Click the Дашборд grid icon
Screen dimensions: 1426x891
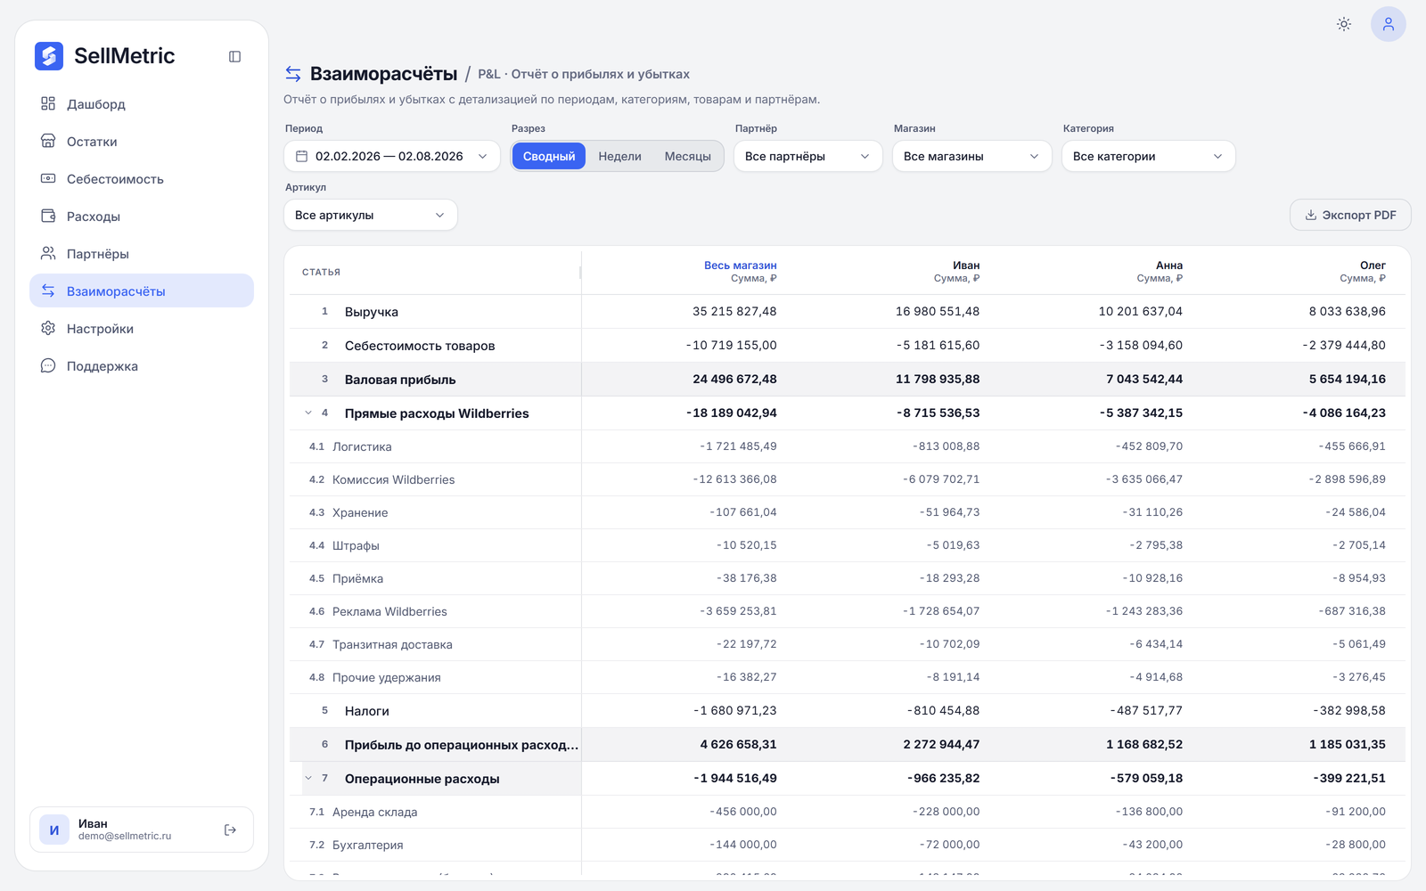48,104
